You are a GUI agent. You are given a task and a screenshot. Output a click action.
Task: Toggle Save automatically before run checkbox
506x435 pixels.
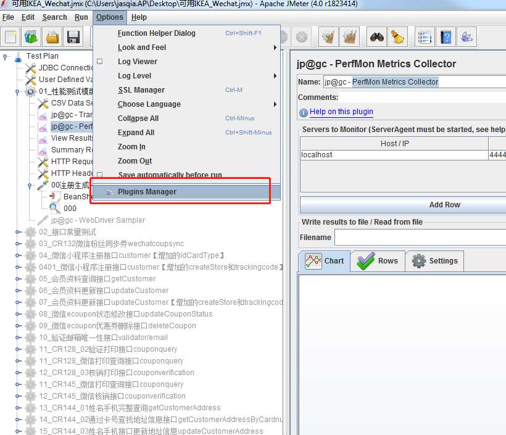pyautogui.click(x=100, y=175)
